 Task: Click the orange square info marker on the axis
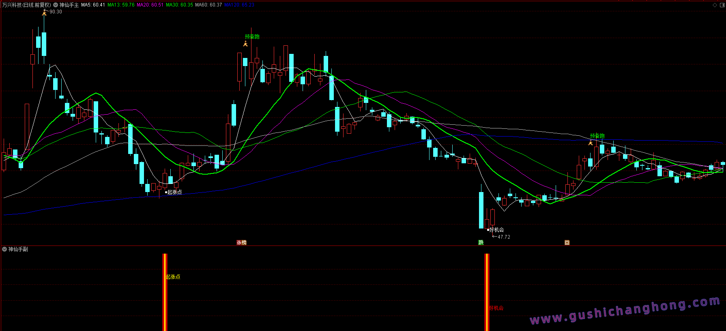click(x=567, y=243)
